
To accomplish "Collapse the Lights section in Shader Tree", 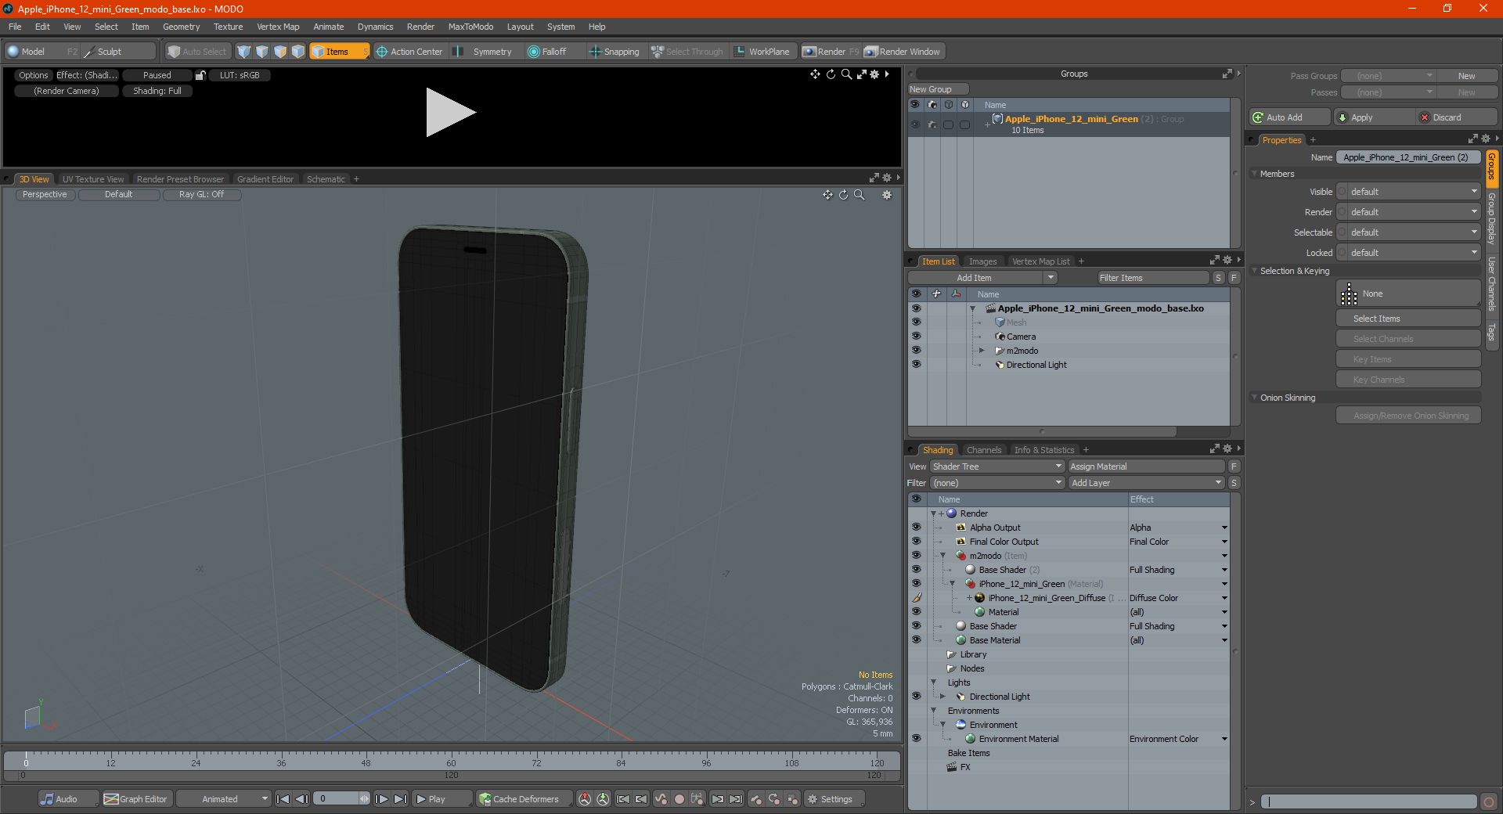I will (933, 683).
